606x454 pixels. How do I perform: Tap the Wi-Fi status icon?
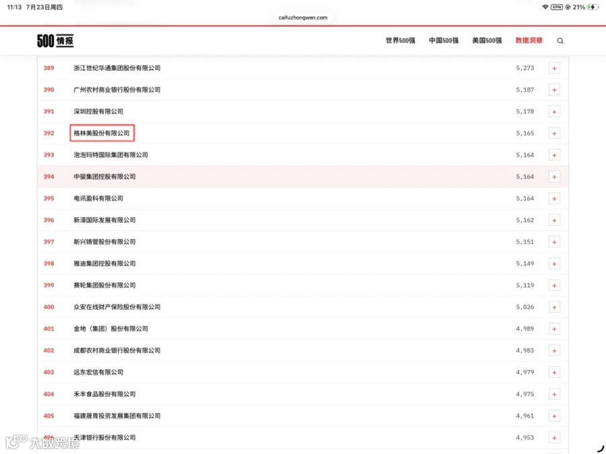click(x=545, y=7)
